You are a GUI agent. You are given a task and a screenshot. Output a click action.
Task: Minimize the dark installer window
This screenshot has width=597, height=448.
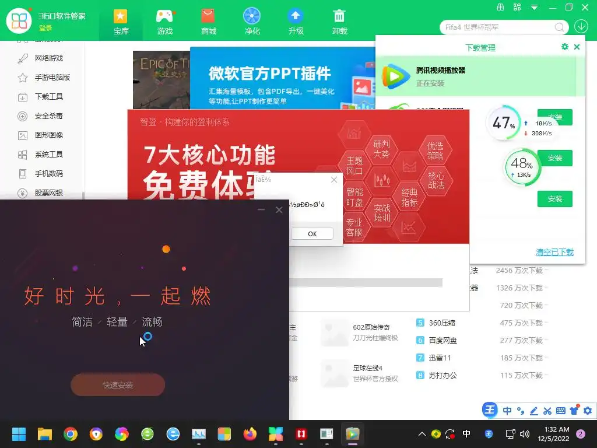261,209
